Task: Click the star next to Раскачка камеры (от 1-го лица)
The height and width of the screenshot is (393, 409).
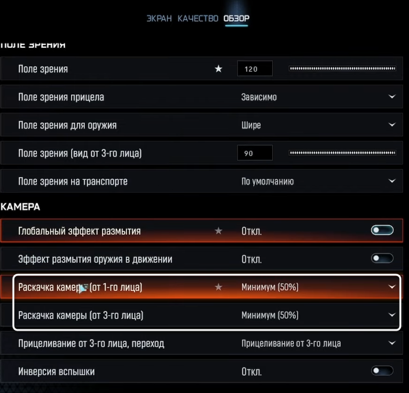Action: (219, 287)
